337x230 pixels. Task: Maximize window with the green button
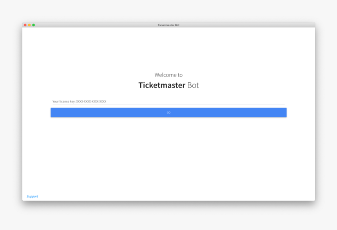coord(34,25)
